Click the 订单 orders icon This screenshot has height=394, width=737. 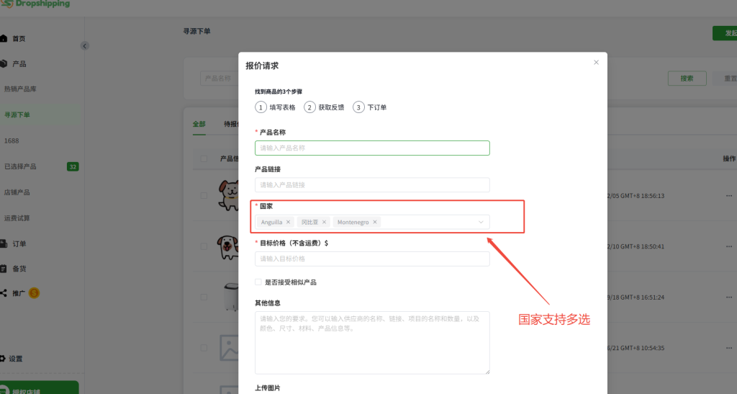4,243
